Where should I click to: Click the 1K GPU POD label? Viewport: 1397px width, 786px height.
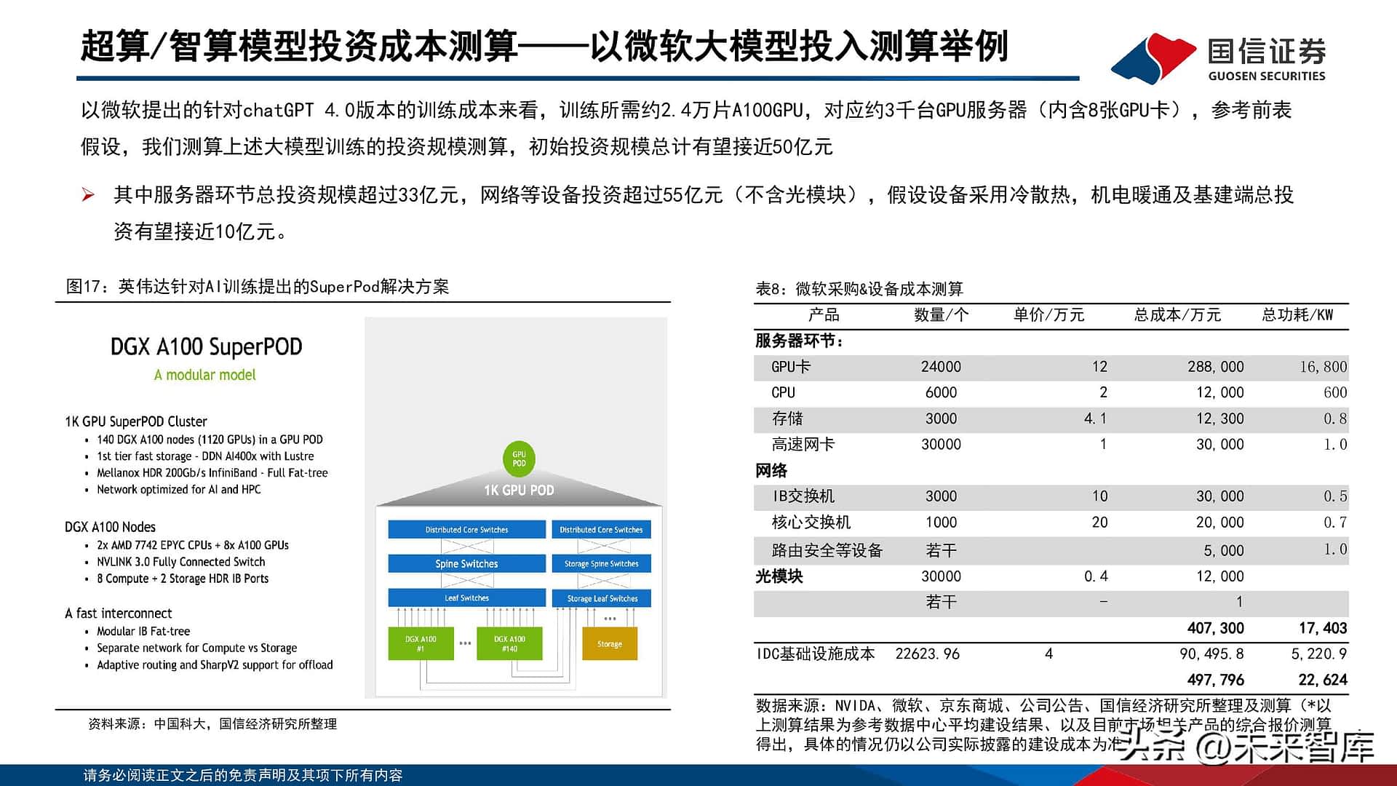point(519,491)
